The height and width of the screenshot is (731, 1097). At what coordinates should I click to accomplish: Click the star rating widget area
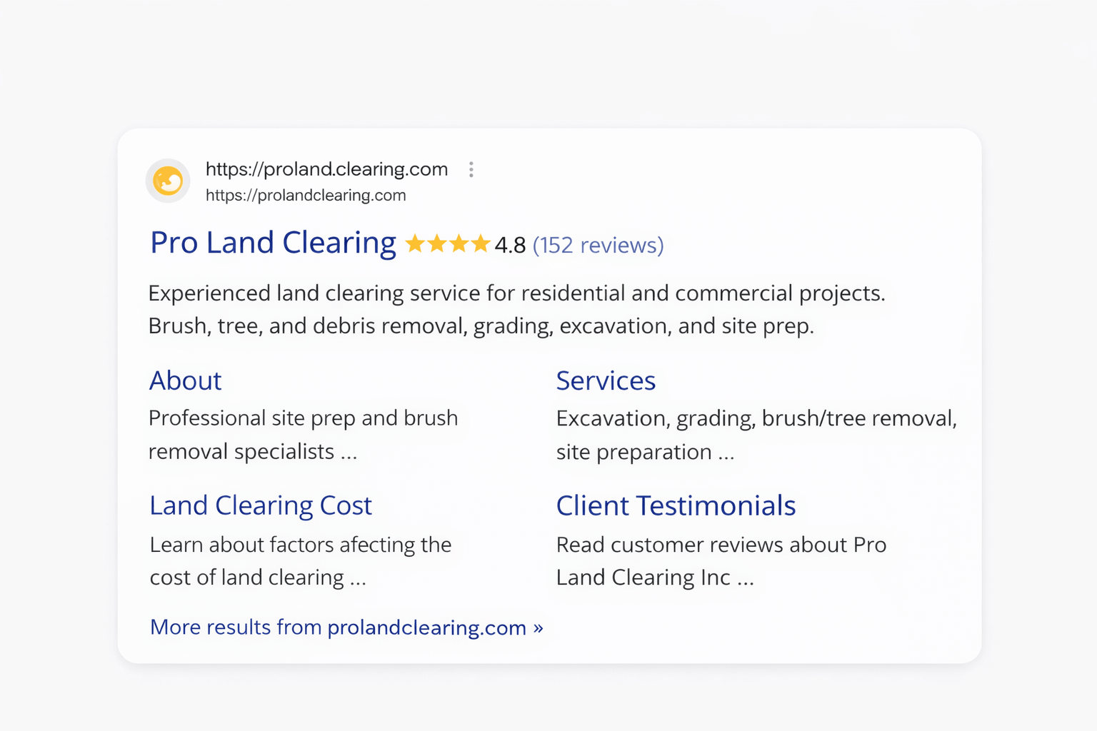pos(450,244)
